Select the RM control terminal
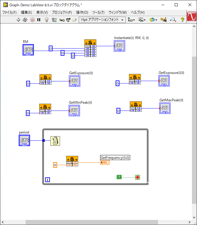This screenshot has width=197, height=225. point(28,50)
